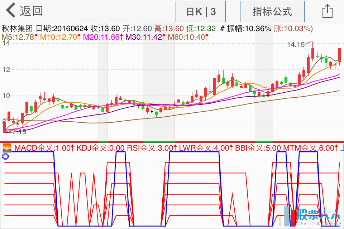The width and height of the screenshot is (344, 229).
Task: Tap the back arrow chevron
Action: (x=11, y=11)
